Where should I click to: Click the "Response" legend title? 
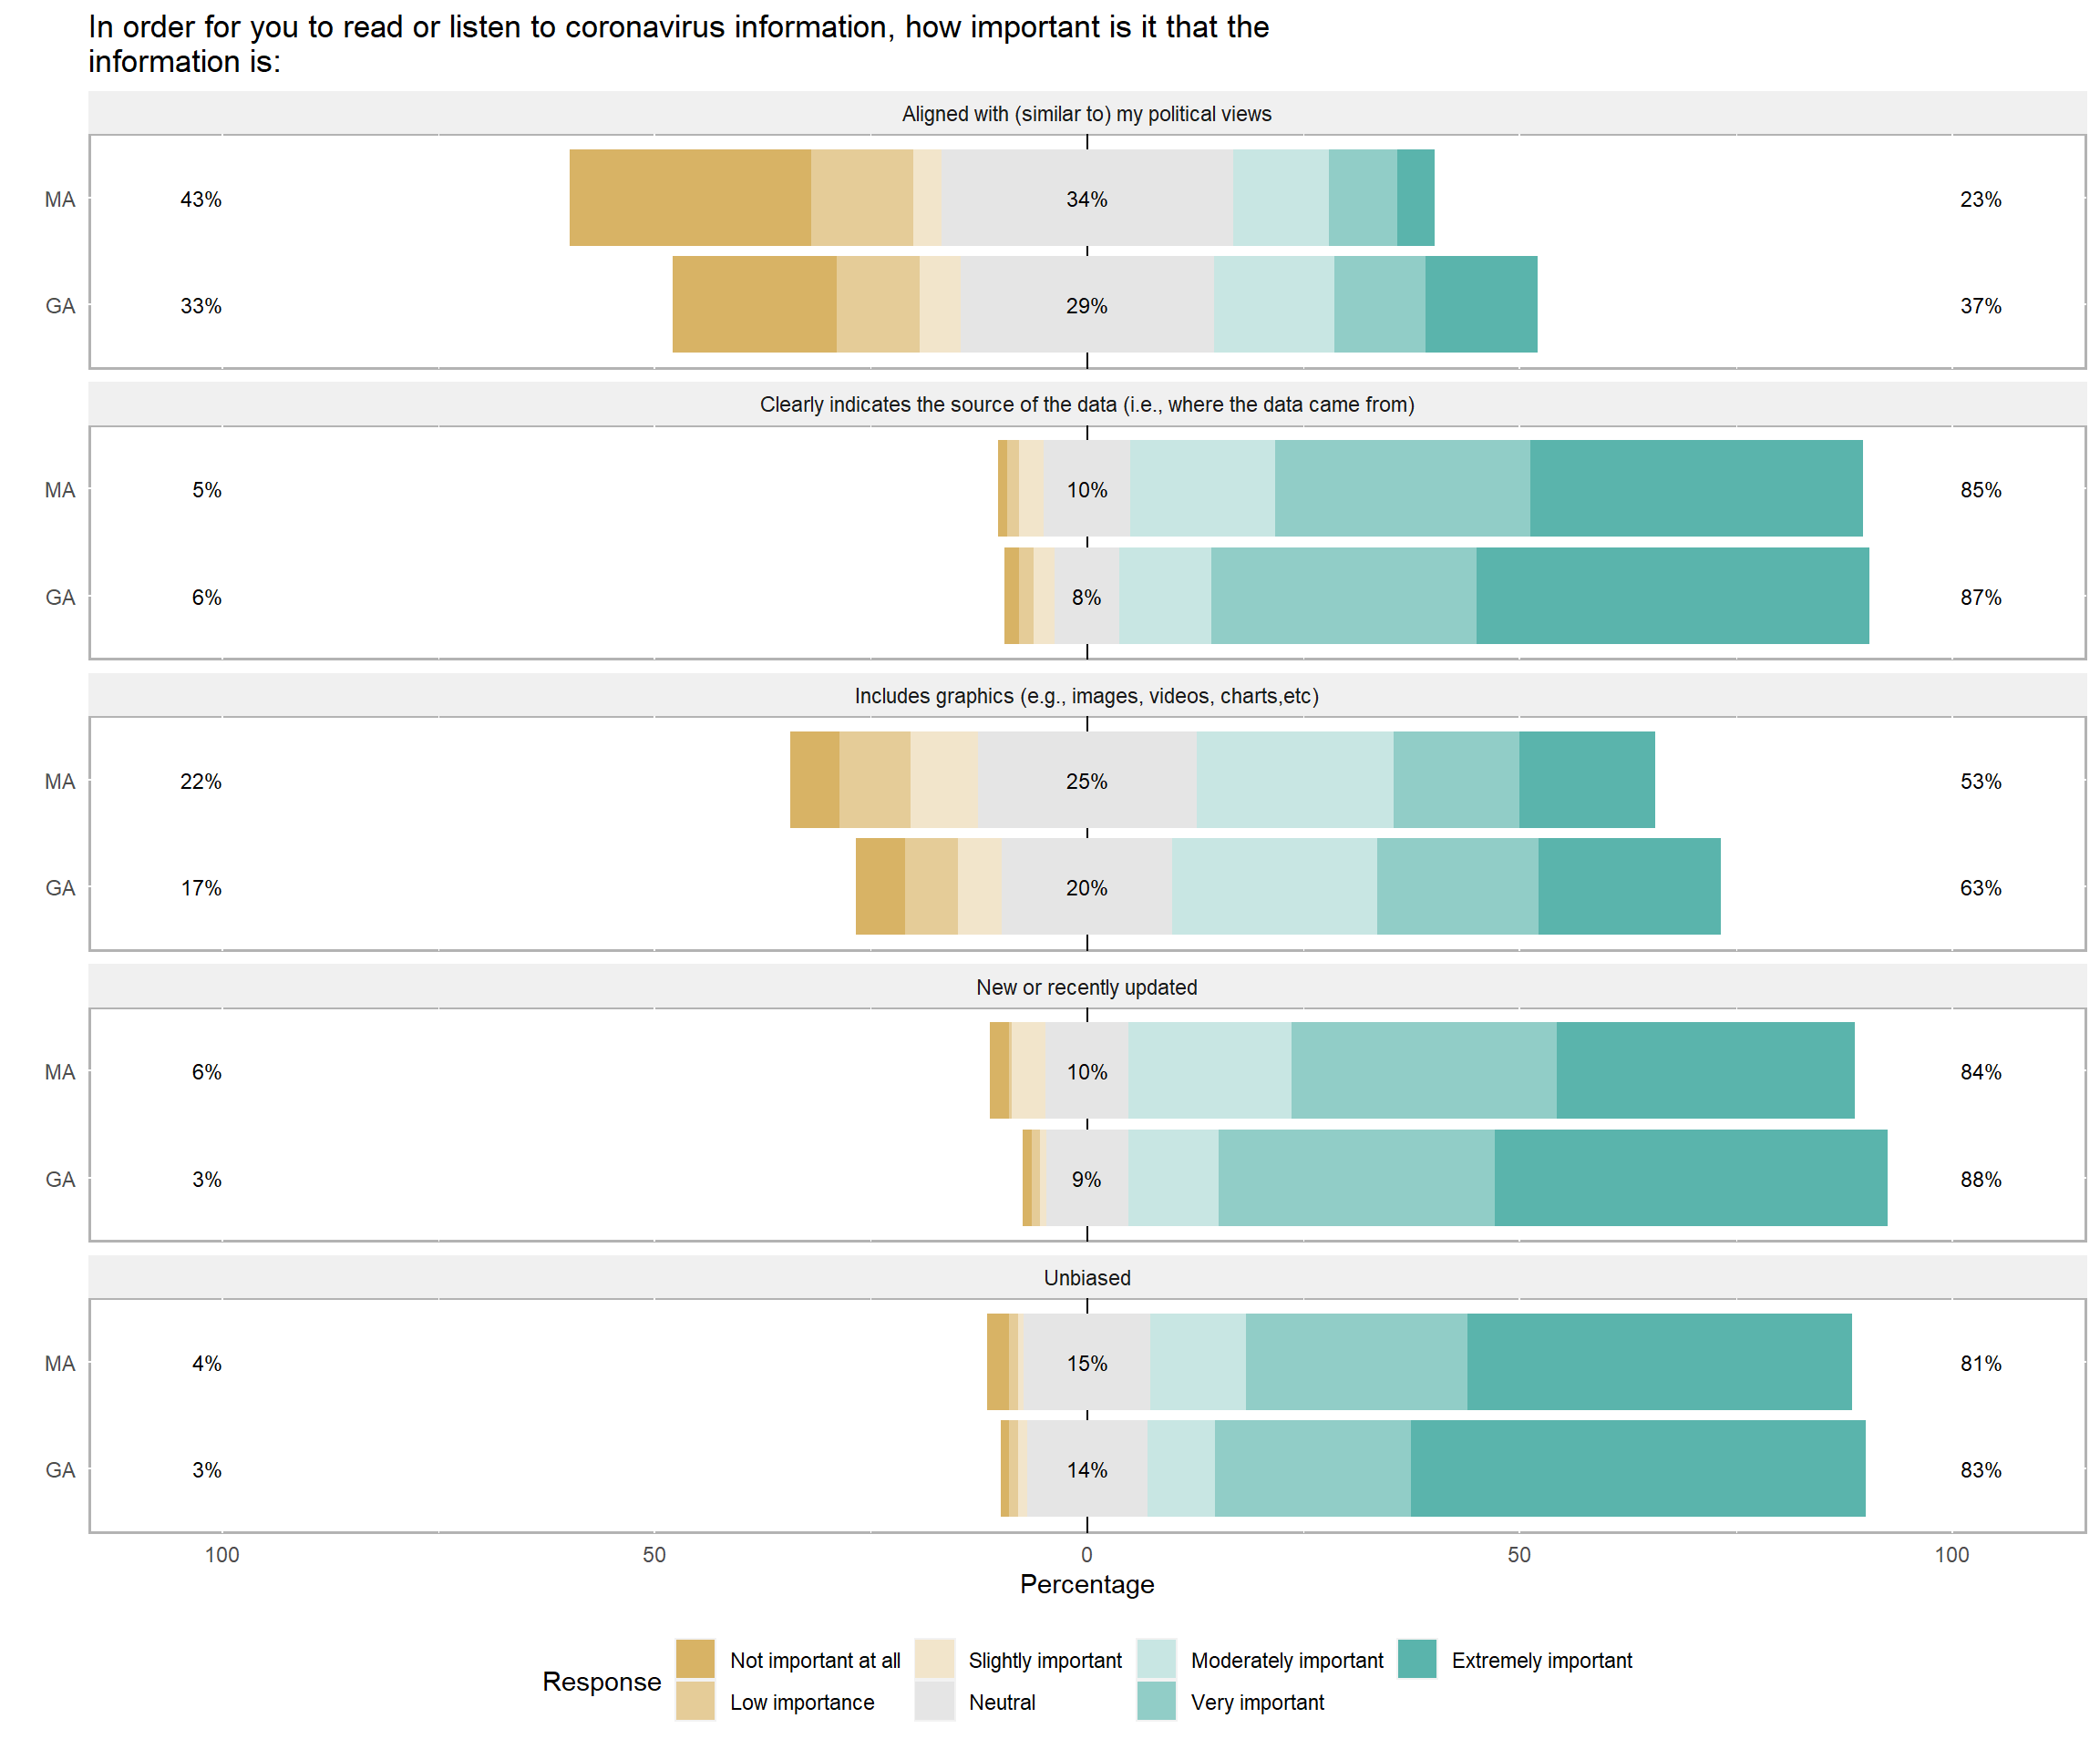click(x=601, y=1681)
